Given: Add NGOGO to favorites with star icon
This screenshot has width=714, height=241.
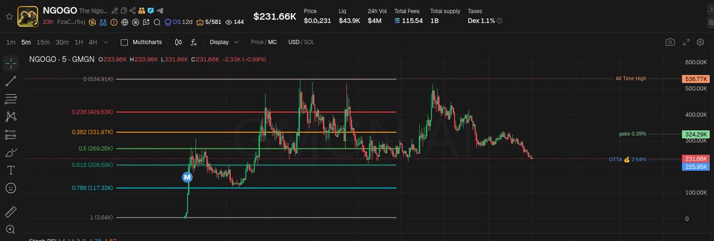Looking at the screenshot, I should click(x=9, y=17).
